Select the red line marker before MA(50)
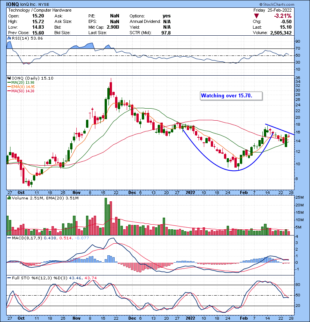 coord(9,91)
